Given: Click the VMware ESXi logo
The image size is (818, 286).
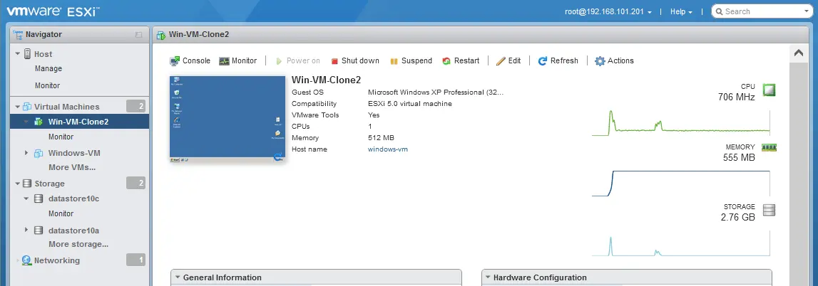Looking at the screenshot, I should click(x=53, y=11).
